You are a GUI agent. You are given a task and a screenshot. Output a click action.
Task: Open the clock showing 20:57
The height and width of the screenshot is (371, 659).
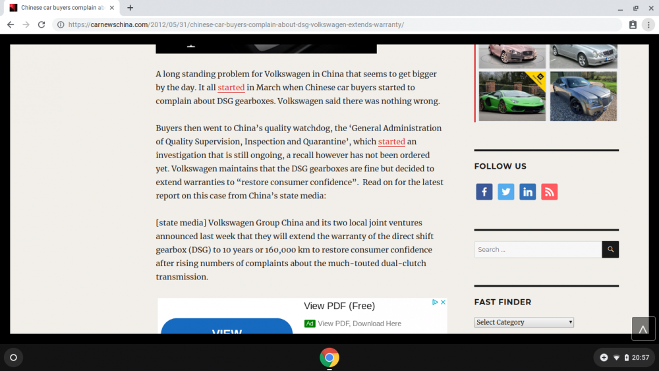pyautogui.click(x=641, y=358)
